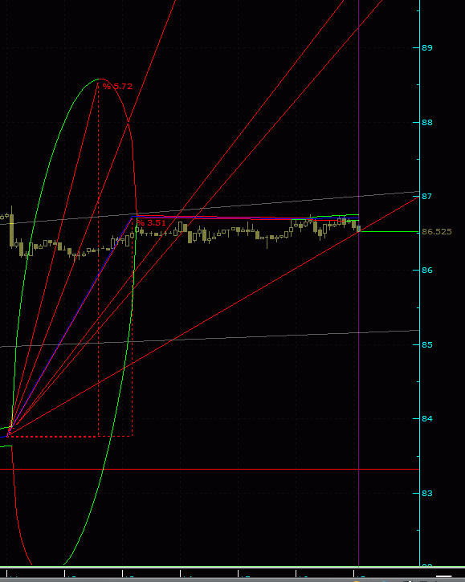Click the 83 price axis label
This screenshot has width=465, height=582.
[427, 493]
